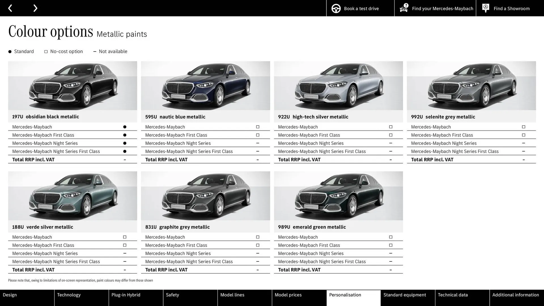Screen dimensions: 544x306
Task: Select First Class option for selenite grey metallic
Action: (524, 135)
